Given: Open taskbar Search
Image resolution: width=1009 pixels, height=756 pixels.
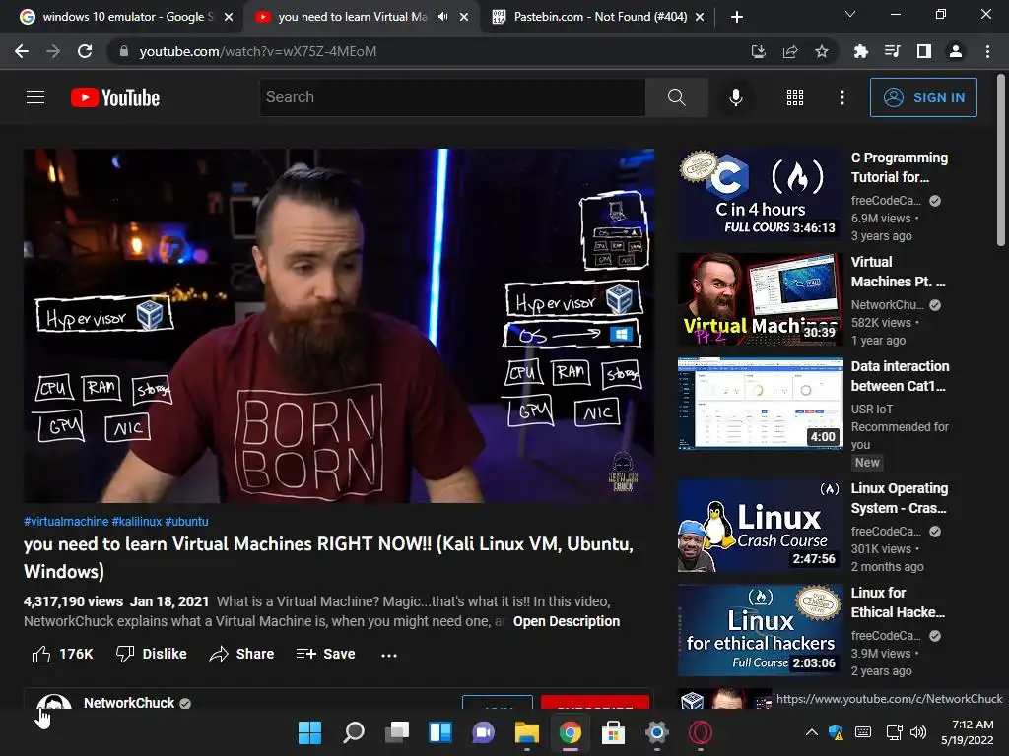Looking at the screenshot, I should [x=354, y=732].
